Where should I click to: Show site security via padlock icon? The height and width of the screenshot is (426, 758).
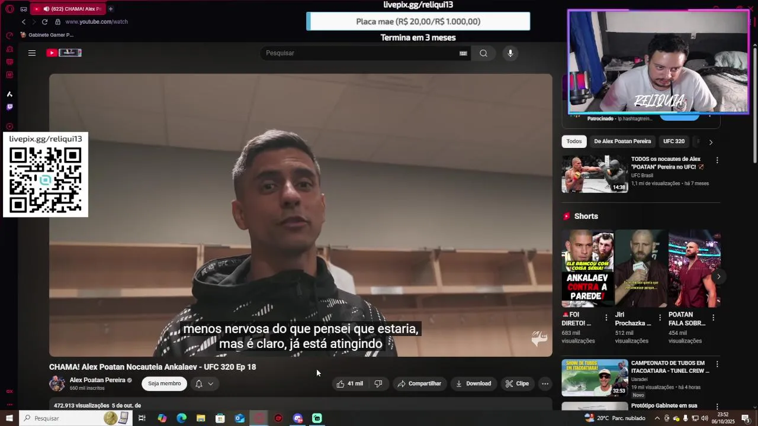(x=57, y=22)
